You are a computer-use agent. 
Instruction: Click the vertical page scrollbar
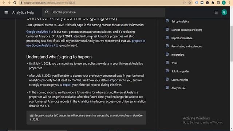[x=232, y=44]
